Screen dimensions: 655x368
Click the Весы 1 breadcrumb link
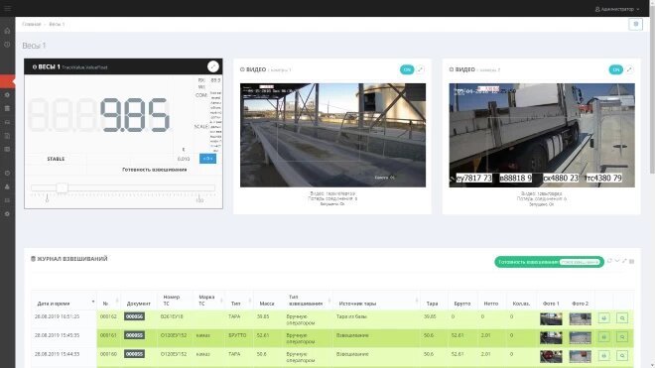(x=57, y=24)
